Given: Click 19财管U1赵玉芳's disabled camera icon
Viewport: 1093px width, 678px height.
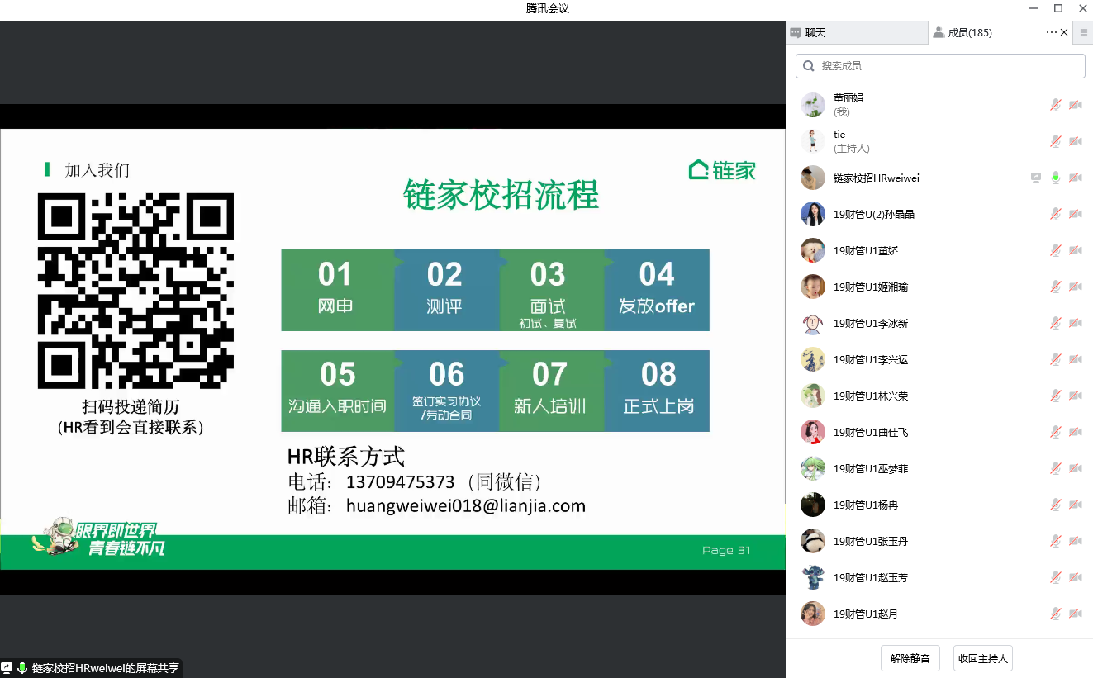Looking at the screenshot, I should pyautogui.click(x=1076, y=577).
